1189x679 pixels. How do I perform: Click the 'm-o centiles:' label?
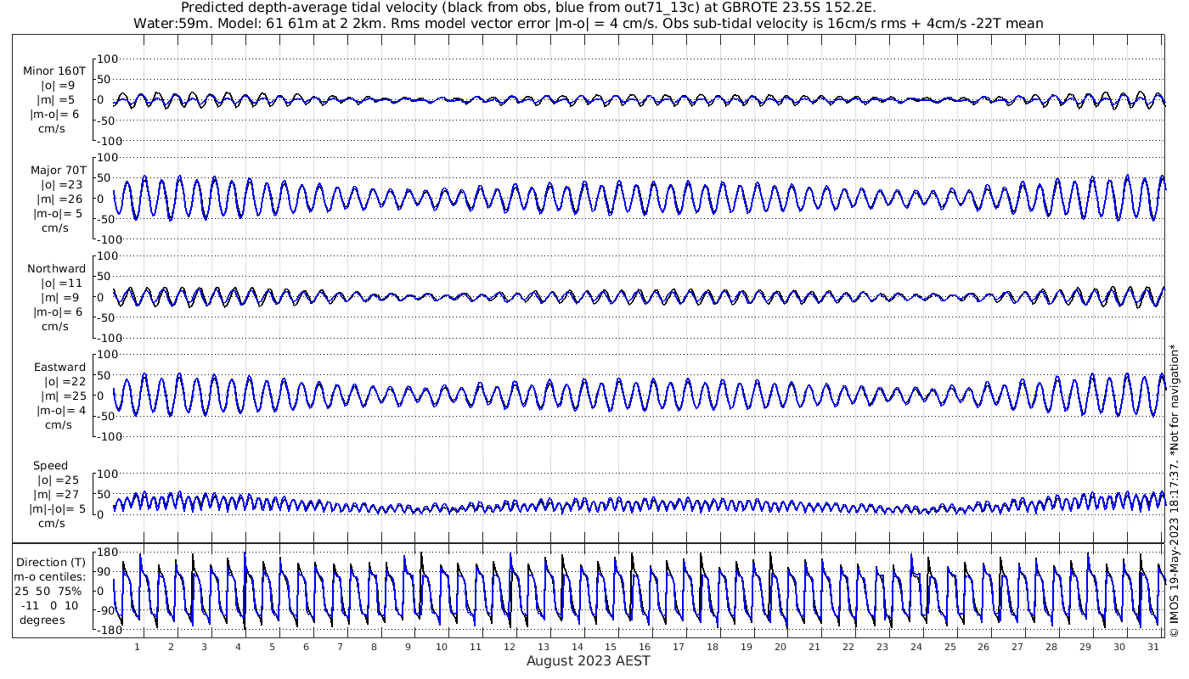pyautogui.click(x=49, y=577)
